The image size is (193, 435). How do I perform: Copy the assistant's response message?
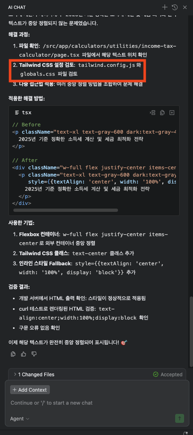(x=13, y=354)
